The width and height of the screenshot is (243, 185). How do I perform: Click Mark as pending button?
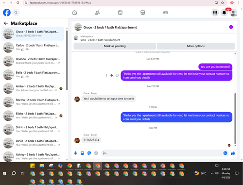(x=115, y=46)
